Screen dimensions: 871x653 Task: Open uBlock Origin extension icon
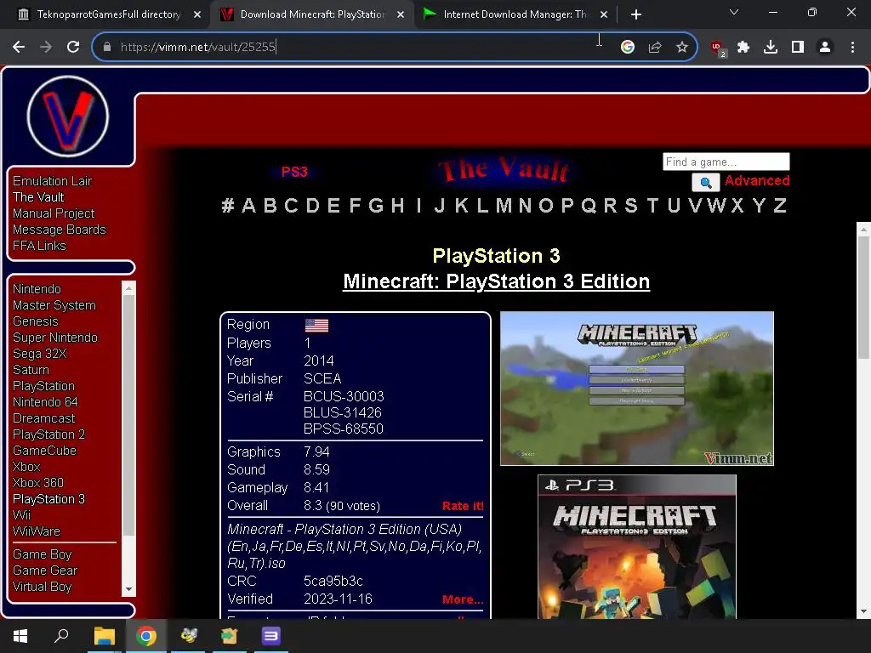click(x=718, y=48)
